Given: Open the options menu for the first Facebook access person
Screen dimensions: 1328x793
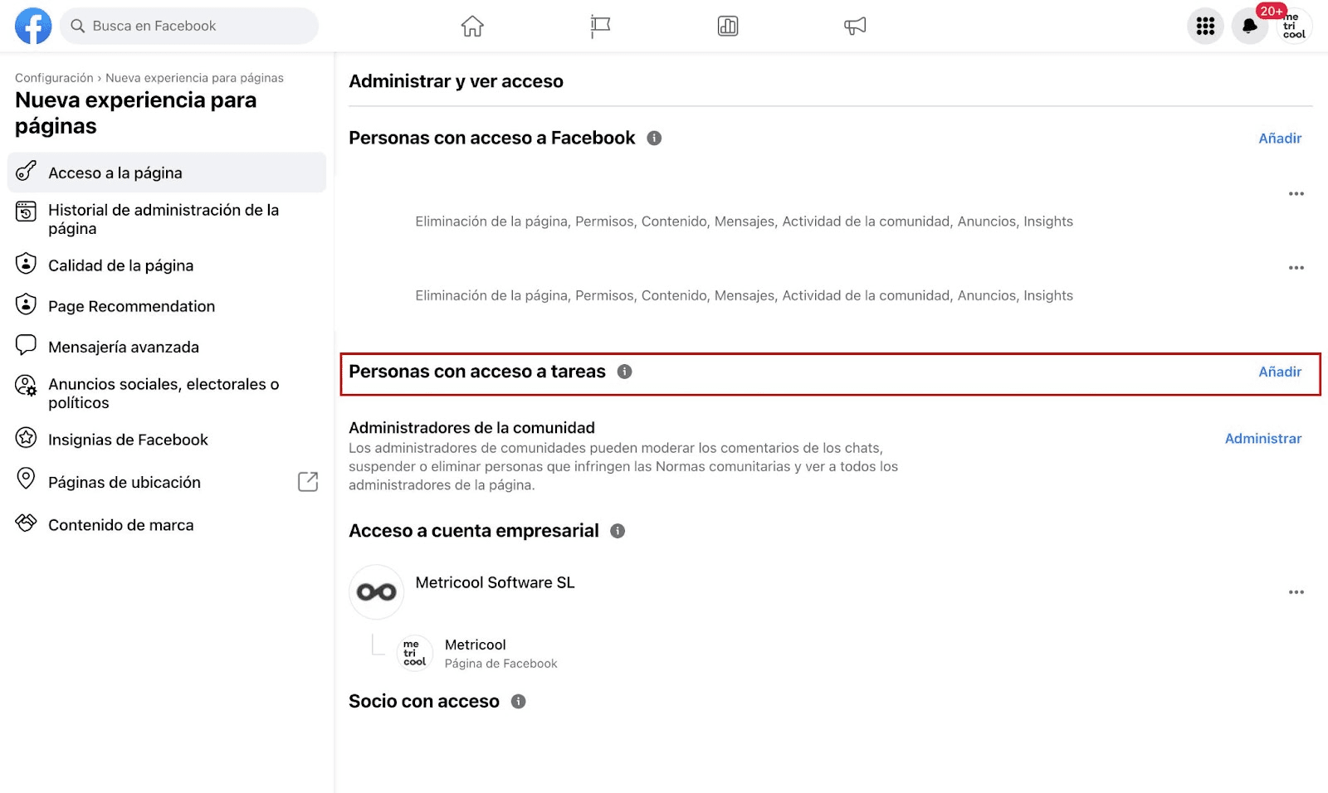Looking at the screenshot, I should coord(1296,193).
